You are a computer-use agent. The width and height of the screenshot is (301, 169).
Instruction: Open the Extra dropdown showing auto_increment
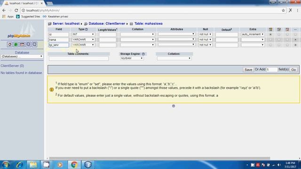coord(253,34)
